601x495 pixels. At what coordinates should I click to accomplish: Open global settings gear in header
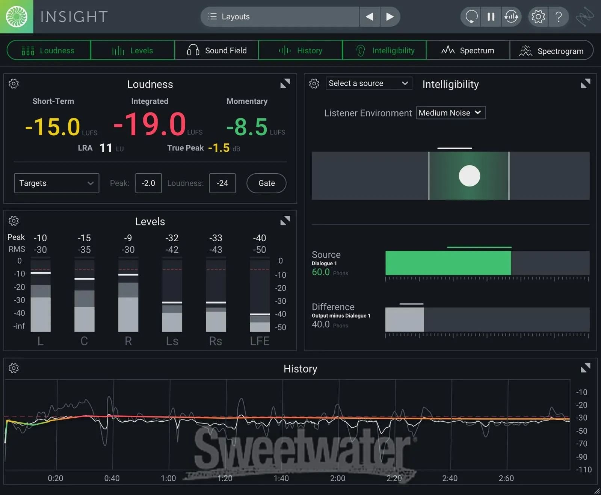tap(538, 17)
